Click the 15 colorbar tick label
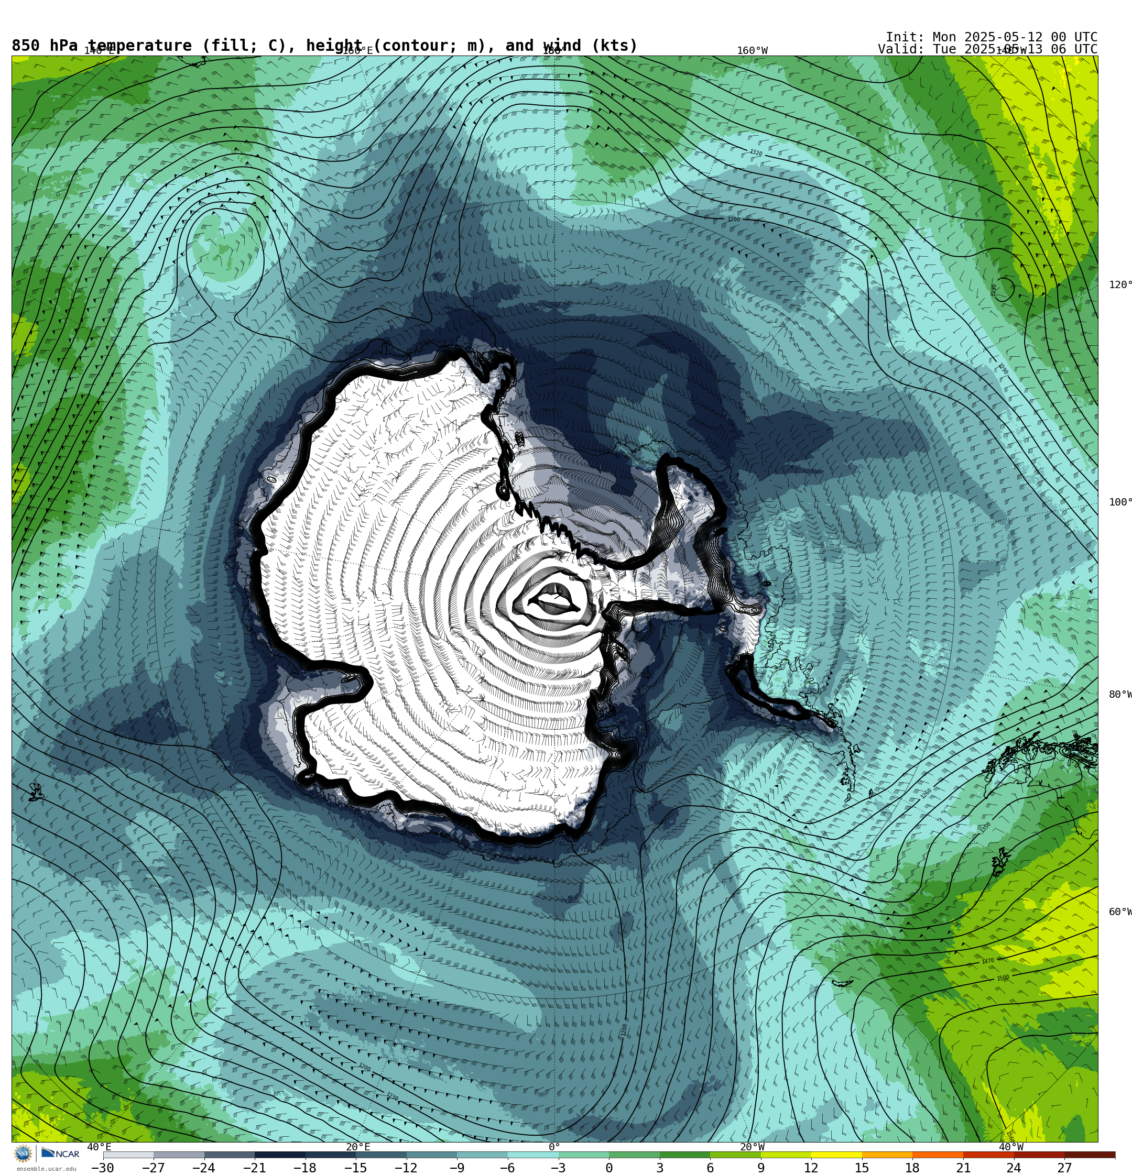This screenshot has height=1175, width=1132. point(862,1168)
